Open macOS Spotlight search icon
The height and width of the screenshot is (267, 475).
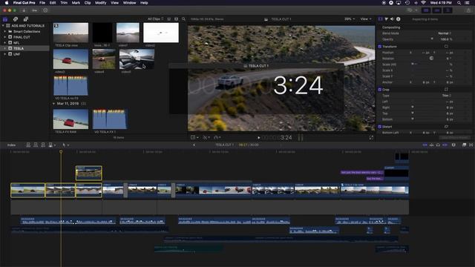pyautogui.click(x=459, y=3)
